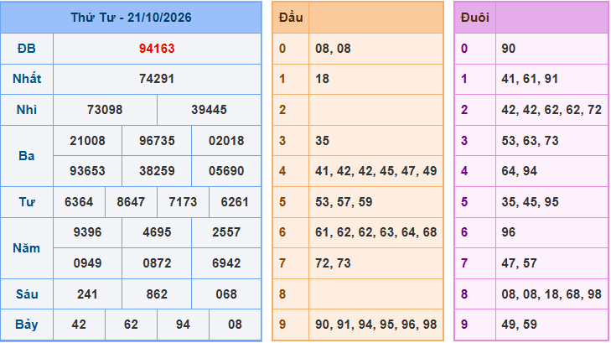Viewport: 611px width, 343px height.
Task: Select Đuôi values 42, 42, 62, 62, 72
Action: (551, 110)
